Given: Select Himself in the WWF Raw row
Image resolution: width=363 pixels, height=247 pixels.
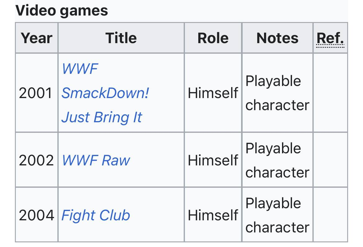Looking at the screenshot, I should [x=213, y=160].
